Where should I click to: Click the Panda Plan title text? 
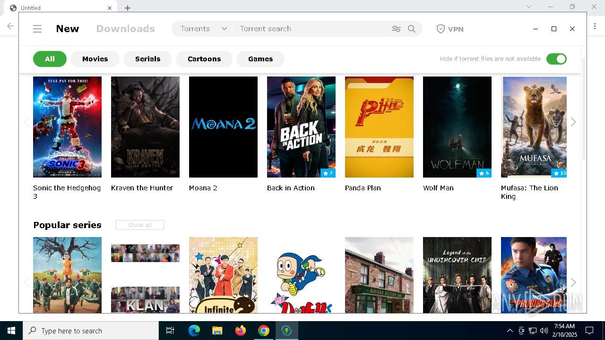pyautogui.click(x=363, y=188)
